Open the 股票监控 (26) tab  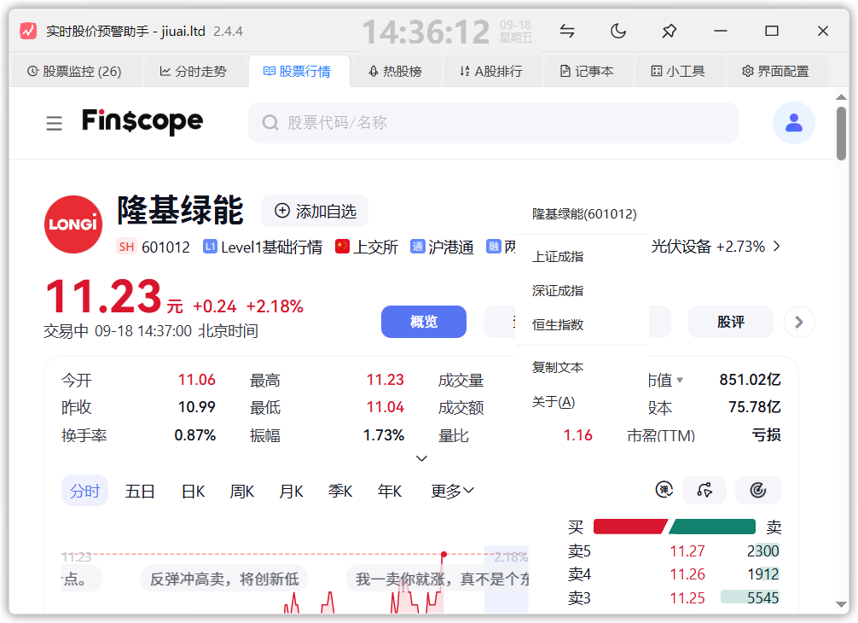click(75, 71)
